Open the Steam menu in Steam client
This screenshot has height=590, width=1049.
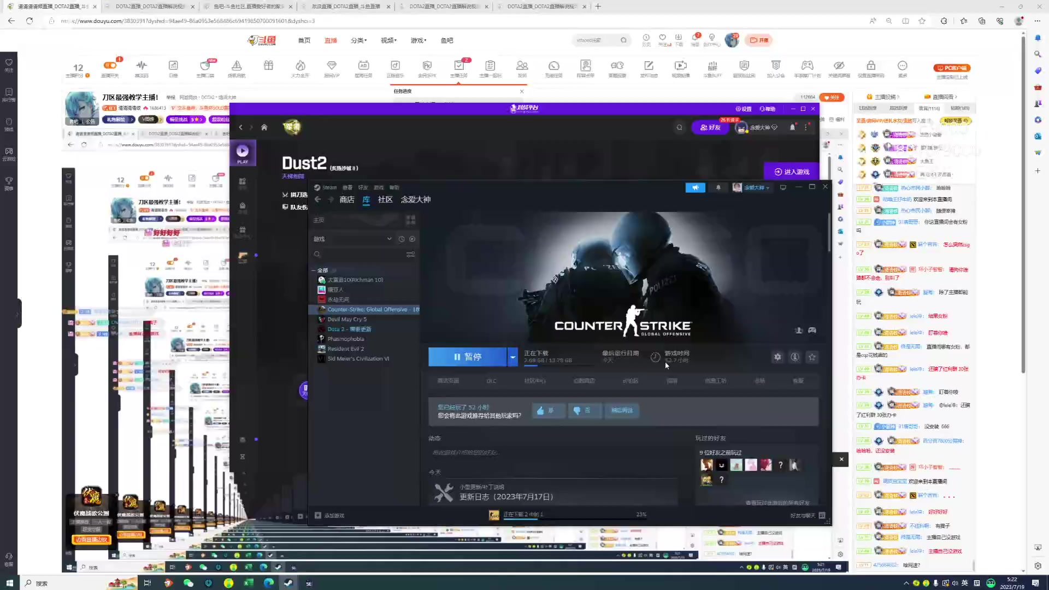click(329, 187)
